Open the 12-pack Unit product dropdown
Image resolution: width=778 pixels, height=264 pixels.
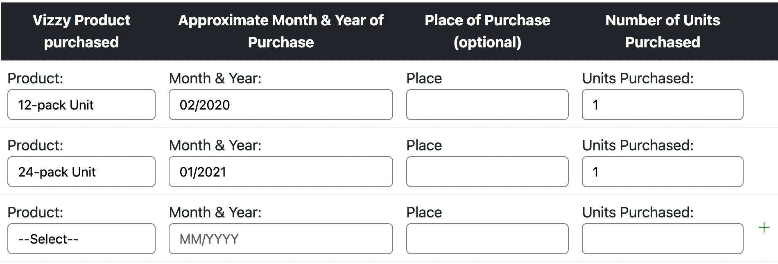(81, 105)
